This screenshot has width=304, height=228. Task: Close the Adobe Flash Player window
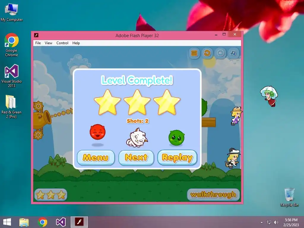[235, 34]
